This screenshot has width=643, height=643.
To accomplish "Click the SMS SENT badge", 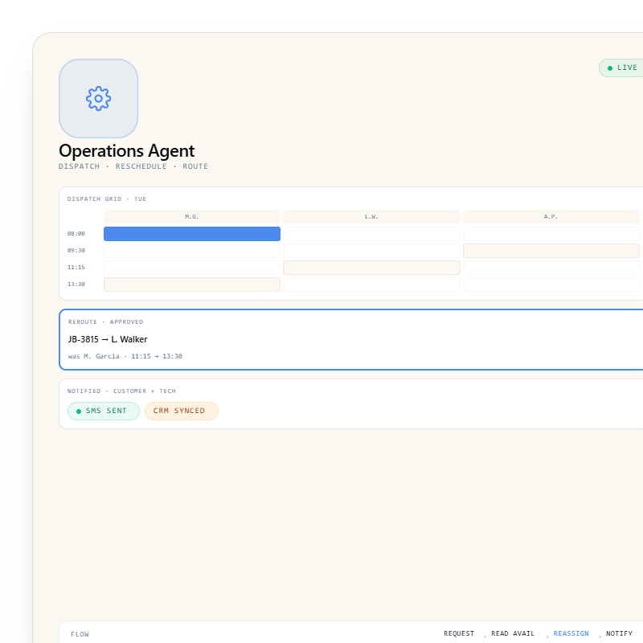I will (x=104, y=411).
